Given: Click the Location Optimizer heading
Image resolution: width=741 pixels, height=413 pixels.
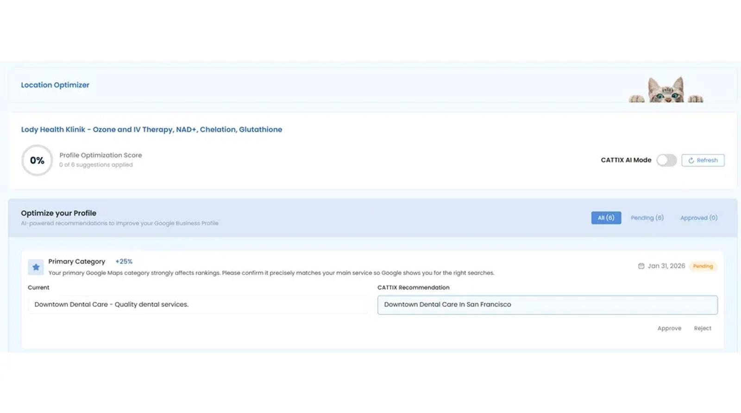Looking at the screenshot, I should point(55,85).
